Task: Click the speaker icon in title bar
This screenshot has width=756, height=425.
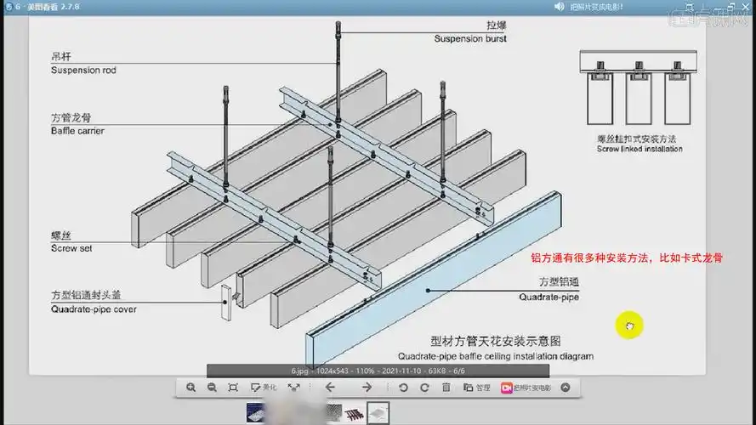Action: point(559,7)
